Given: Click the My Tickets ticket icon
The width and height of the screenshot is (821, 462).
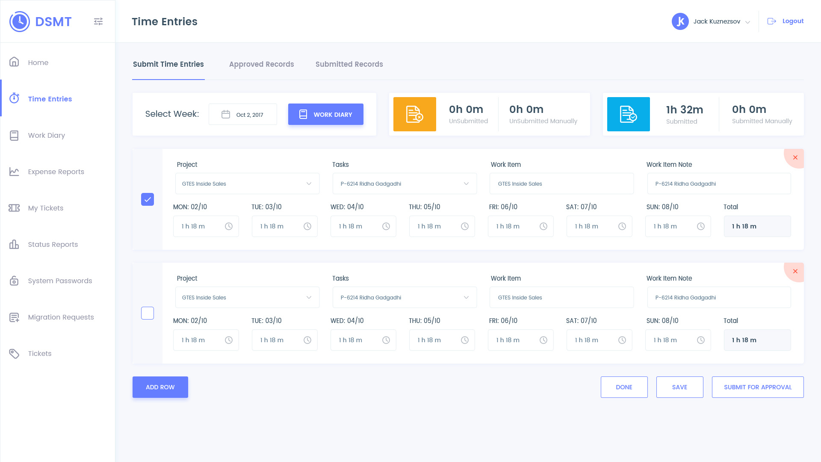Looking at the screenshot, I should 14,208.
